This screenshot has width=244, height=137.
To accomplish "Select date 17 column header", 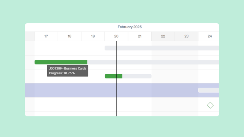I will [x=46, y=36].
